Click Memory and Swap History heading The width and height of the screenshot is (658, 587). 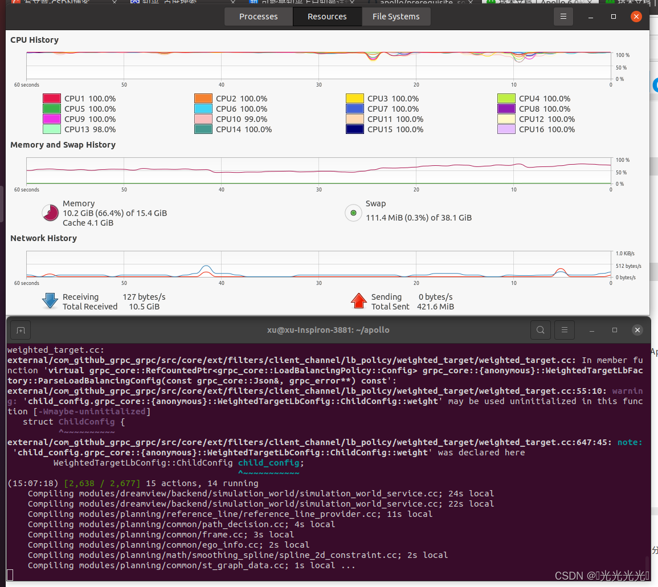pos(63,145)
